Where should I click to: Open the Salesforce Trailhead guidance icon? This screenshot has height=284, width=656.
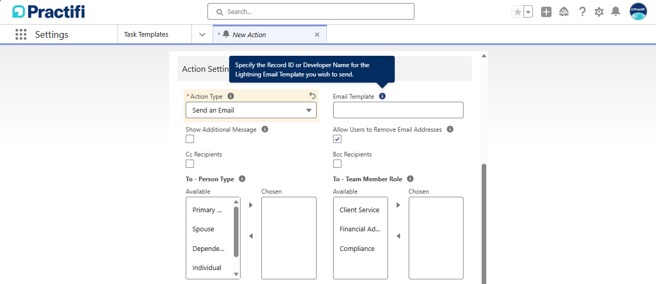564,12
